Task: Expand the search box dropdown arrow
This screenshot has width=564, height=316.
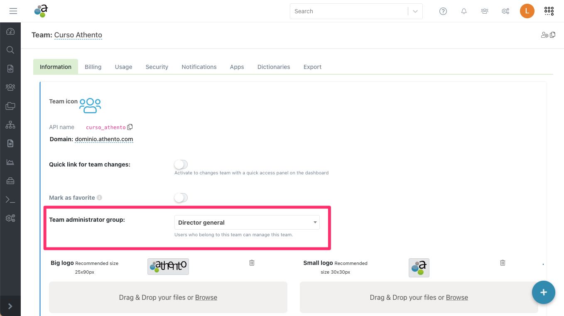Action: coord(415,11)
